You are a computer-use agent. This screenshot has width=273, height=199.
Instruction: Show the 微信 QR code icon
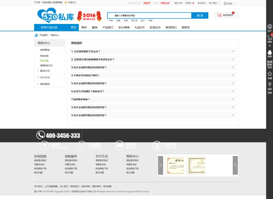tap(269, 63)
